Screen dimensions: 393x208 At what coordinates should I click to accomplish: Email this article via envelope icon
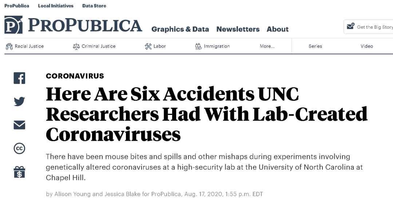point(19,125)
